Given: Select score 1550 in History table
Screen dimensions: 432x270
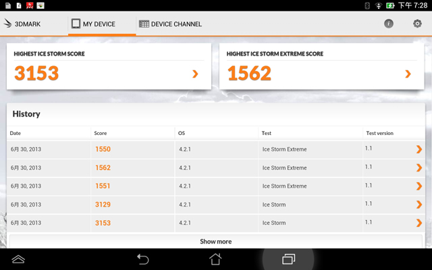Looking at the screenshot, I should pos(103,149).
